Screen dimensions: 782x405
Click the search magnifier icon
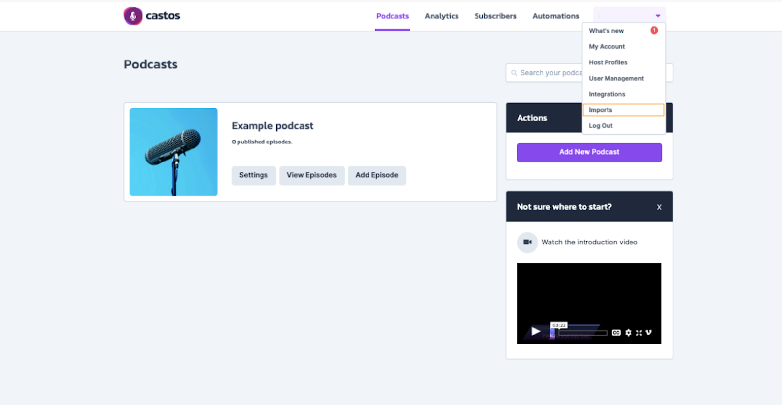pyautogui.click(x=514, y=73)
